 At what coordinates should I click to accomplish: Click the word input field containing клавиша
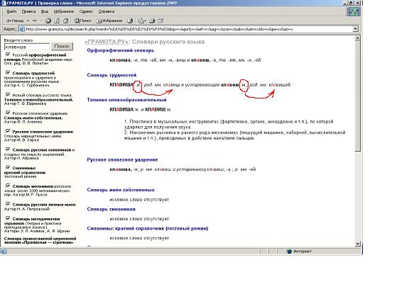pos(26,47)
